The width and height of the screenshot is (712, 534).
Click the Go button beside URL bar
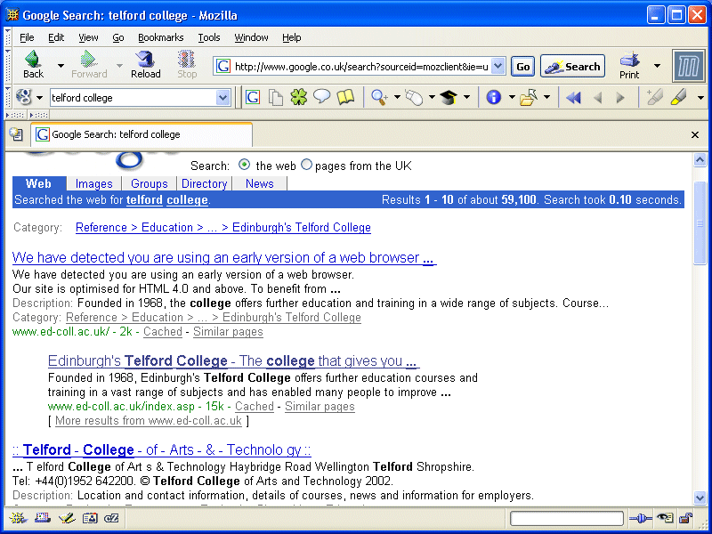522,67
